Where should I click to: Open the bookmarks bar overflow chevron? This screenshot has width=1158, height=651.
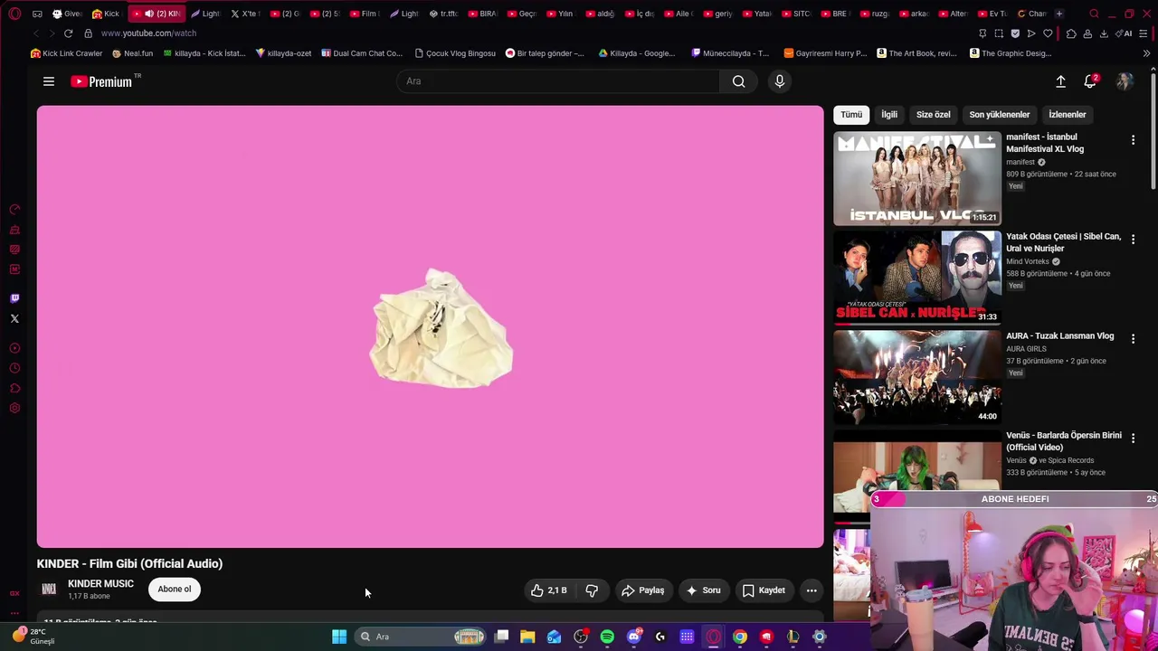click(x=1146, y=53)
